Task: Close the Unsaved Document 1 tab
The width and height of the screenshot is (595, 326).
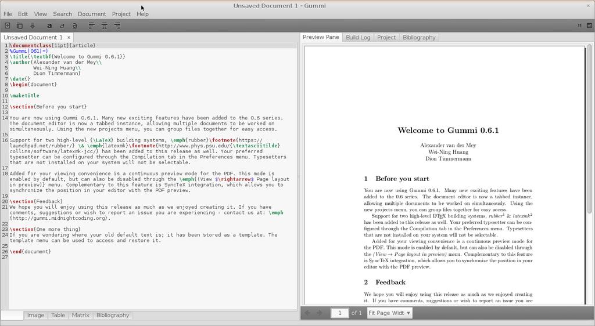Action: pyautogui.click(x=69, y=38)
